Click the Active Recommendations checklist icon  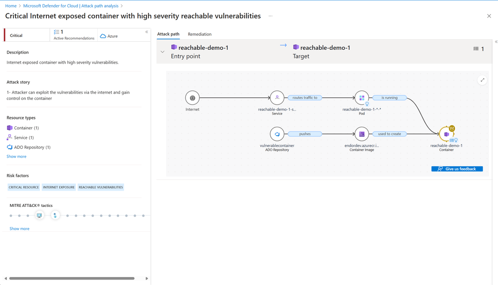(56, 32)
